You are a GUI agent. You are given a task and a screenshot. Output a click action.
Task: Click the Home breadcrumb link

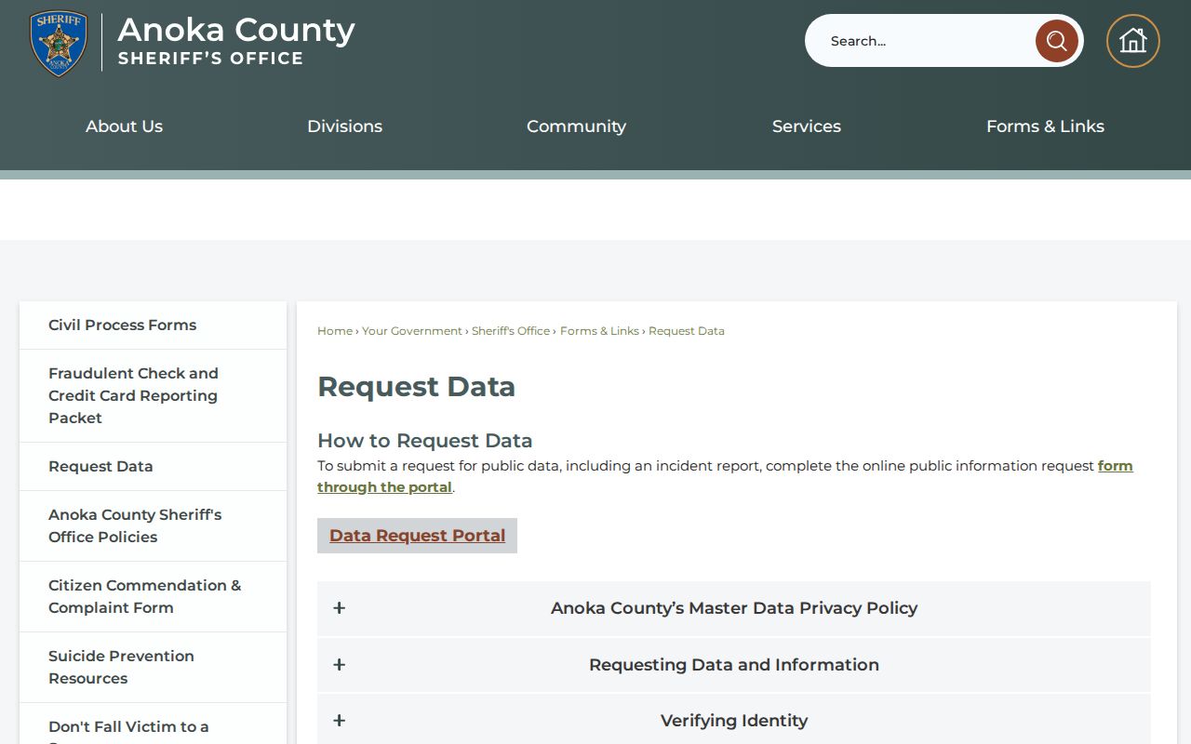pyautogui.click(x=335, y=331)
